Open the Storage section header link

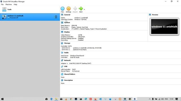click(x=67, y=43)
